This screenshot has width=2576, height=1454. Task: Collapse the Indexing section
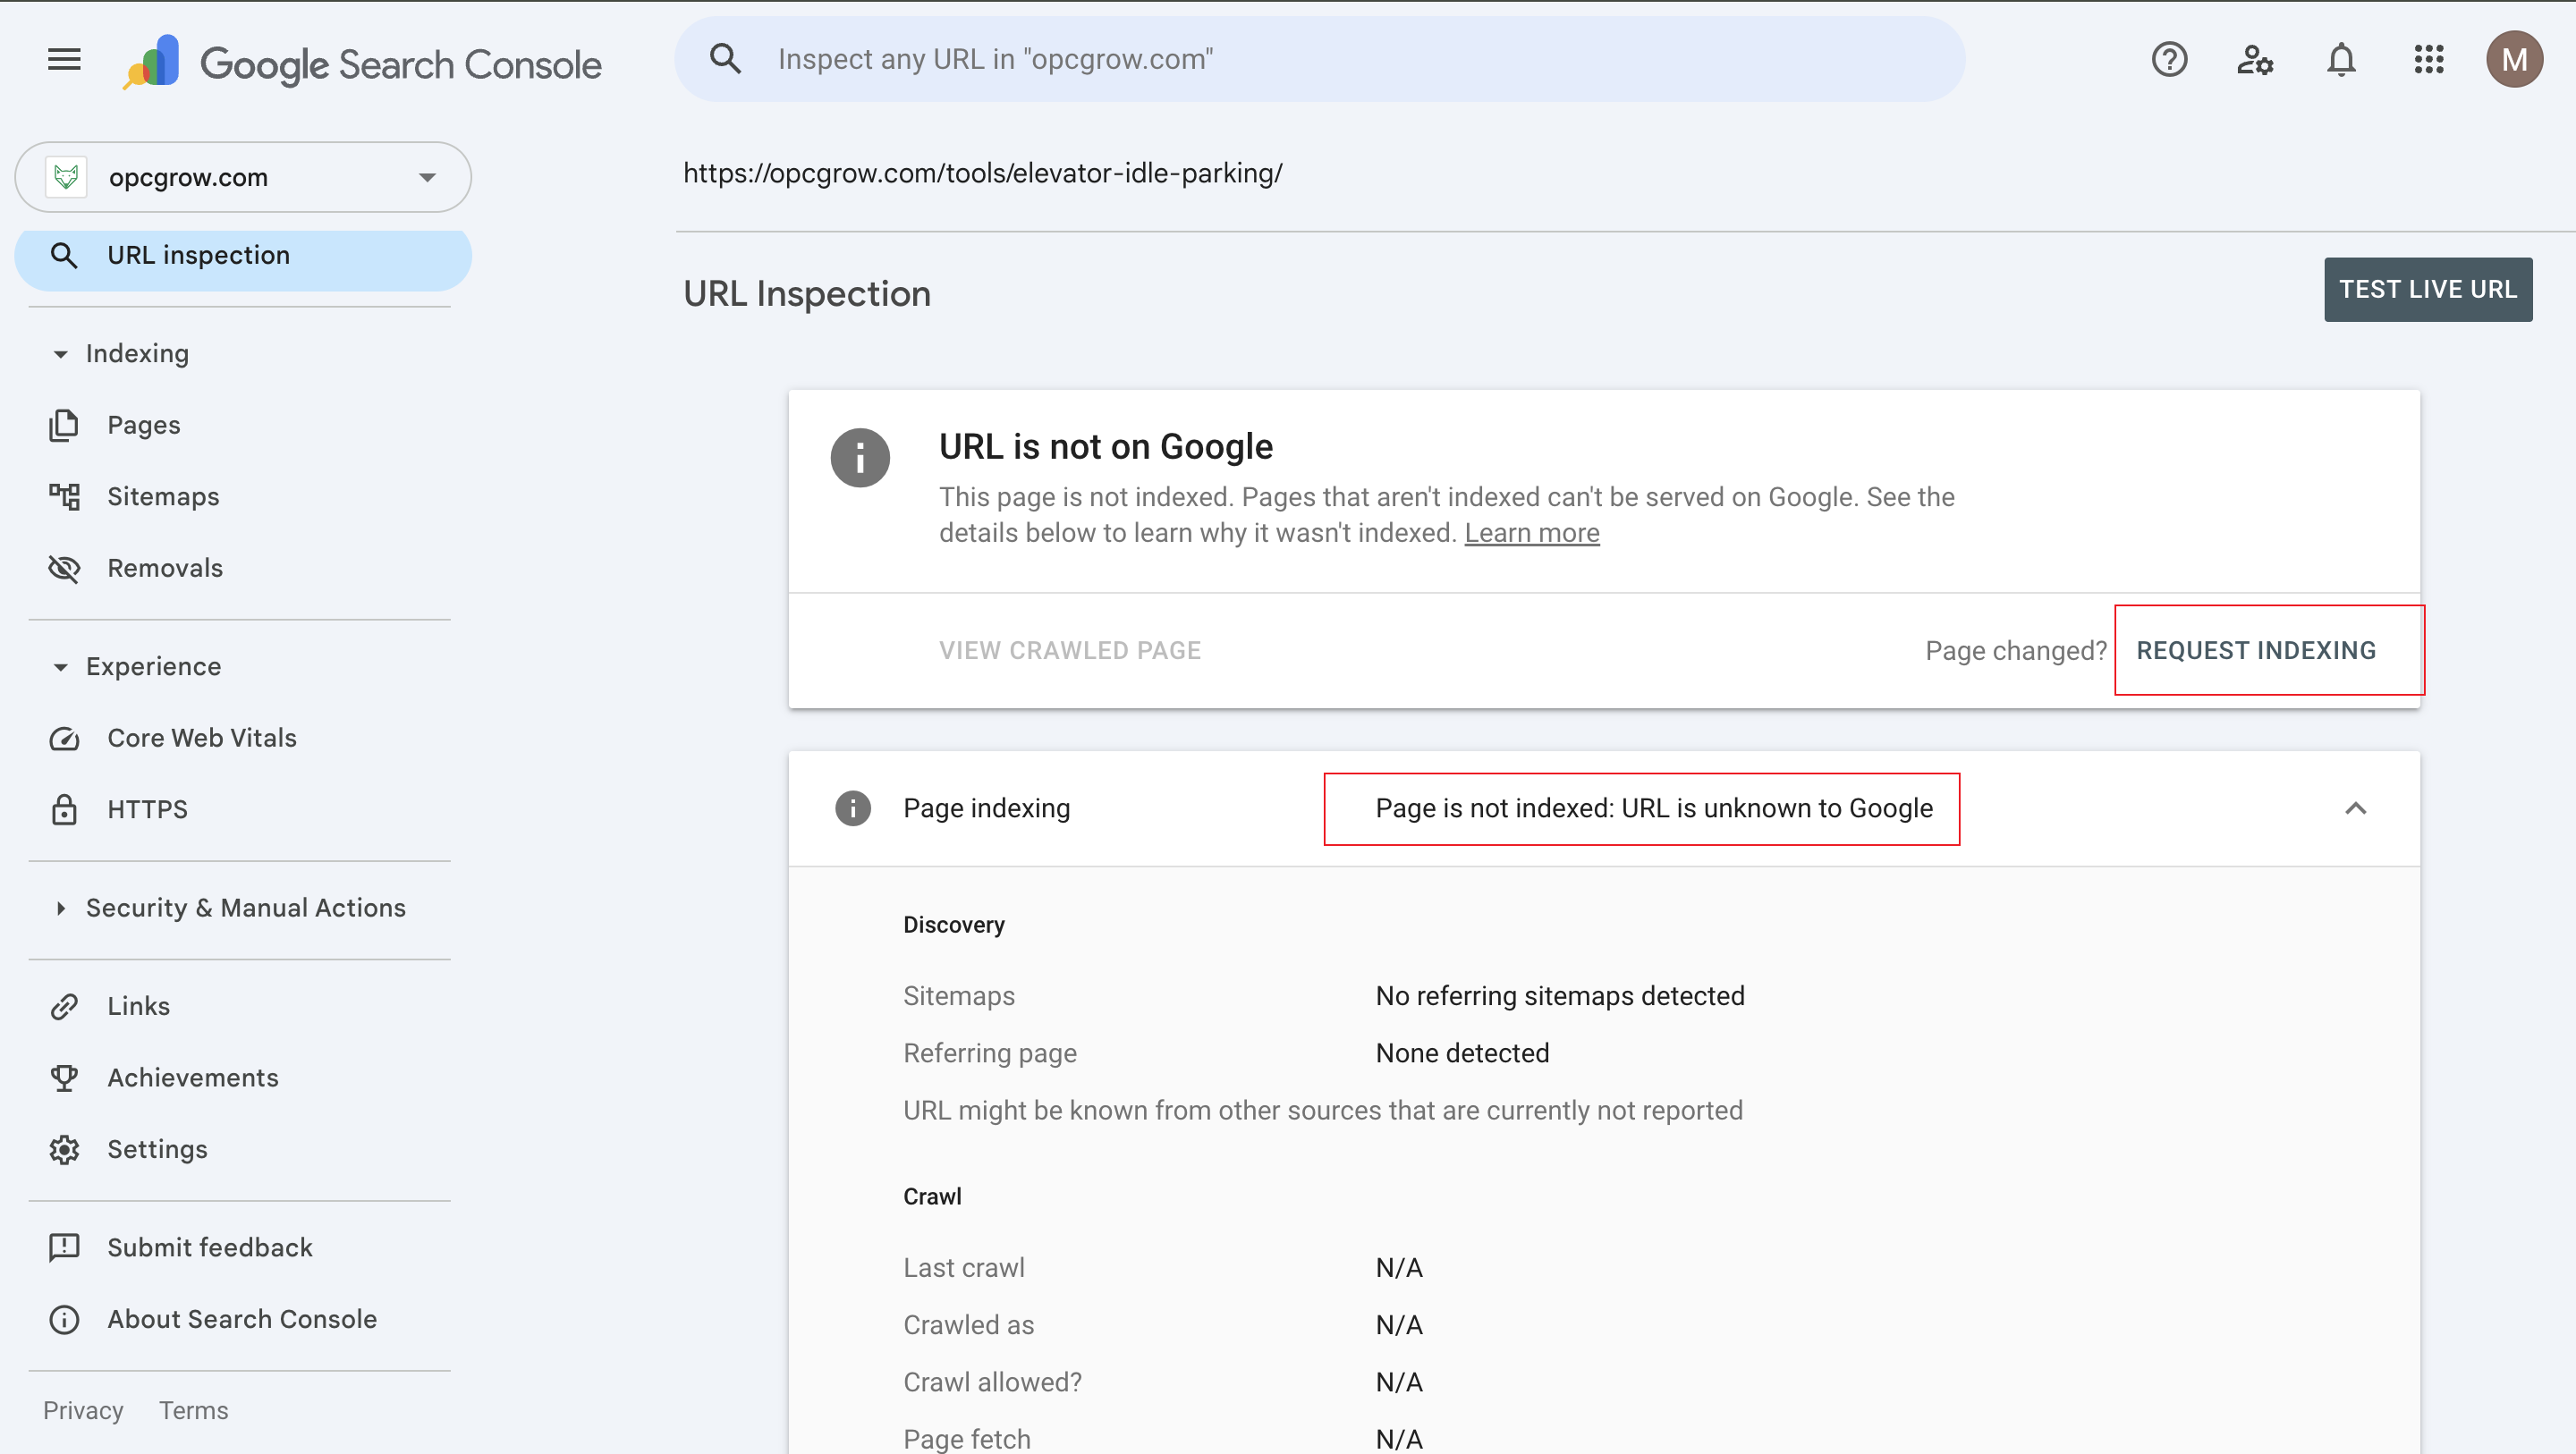pyautogui.click(x=60, y=354)
